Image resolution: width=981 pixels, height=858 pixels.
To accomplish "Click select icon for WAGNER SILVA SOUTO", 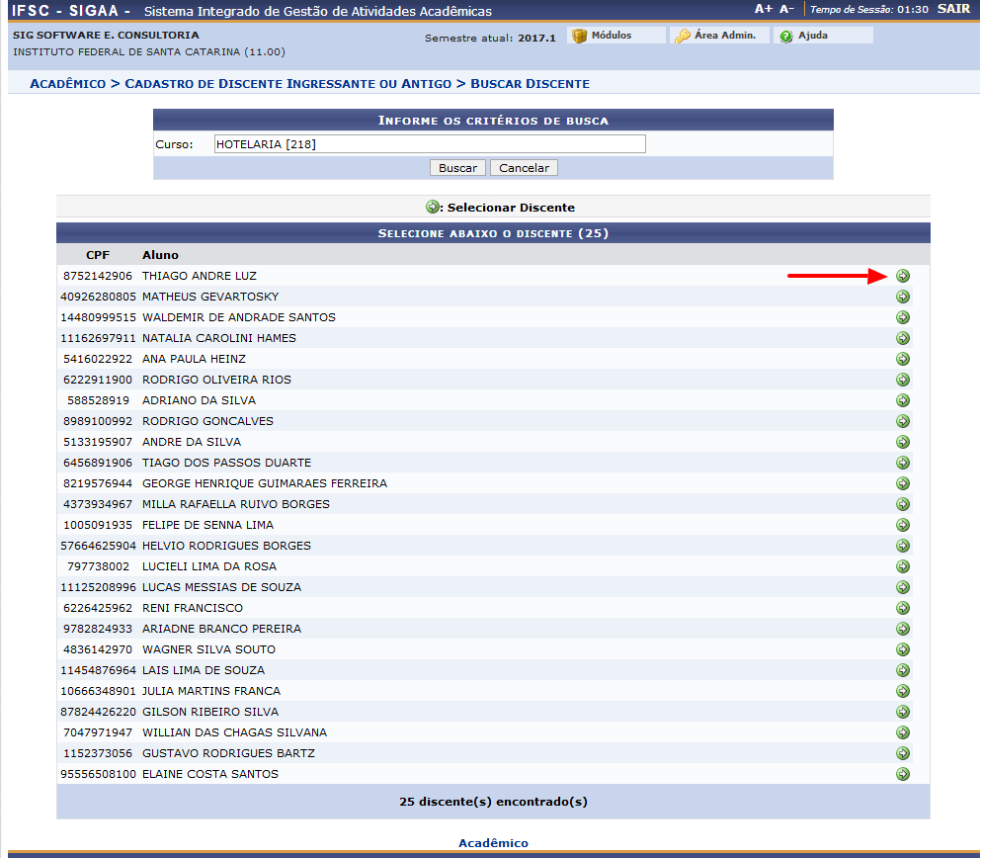I will point(902,649).
